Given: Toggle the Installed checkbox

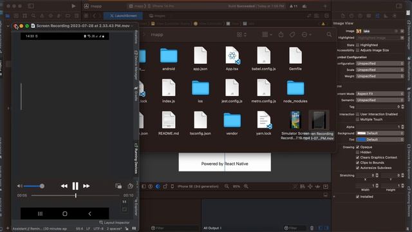Looking at the screenshot, I should (357, 197).
